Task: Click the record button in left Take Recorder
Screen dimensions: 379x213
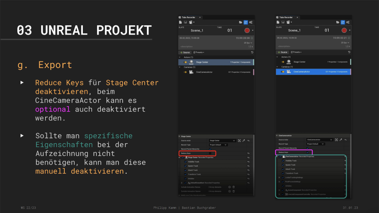Action: click(x=246, y=30)
